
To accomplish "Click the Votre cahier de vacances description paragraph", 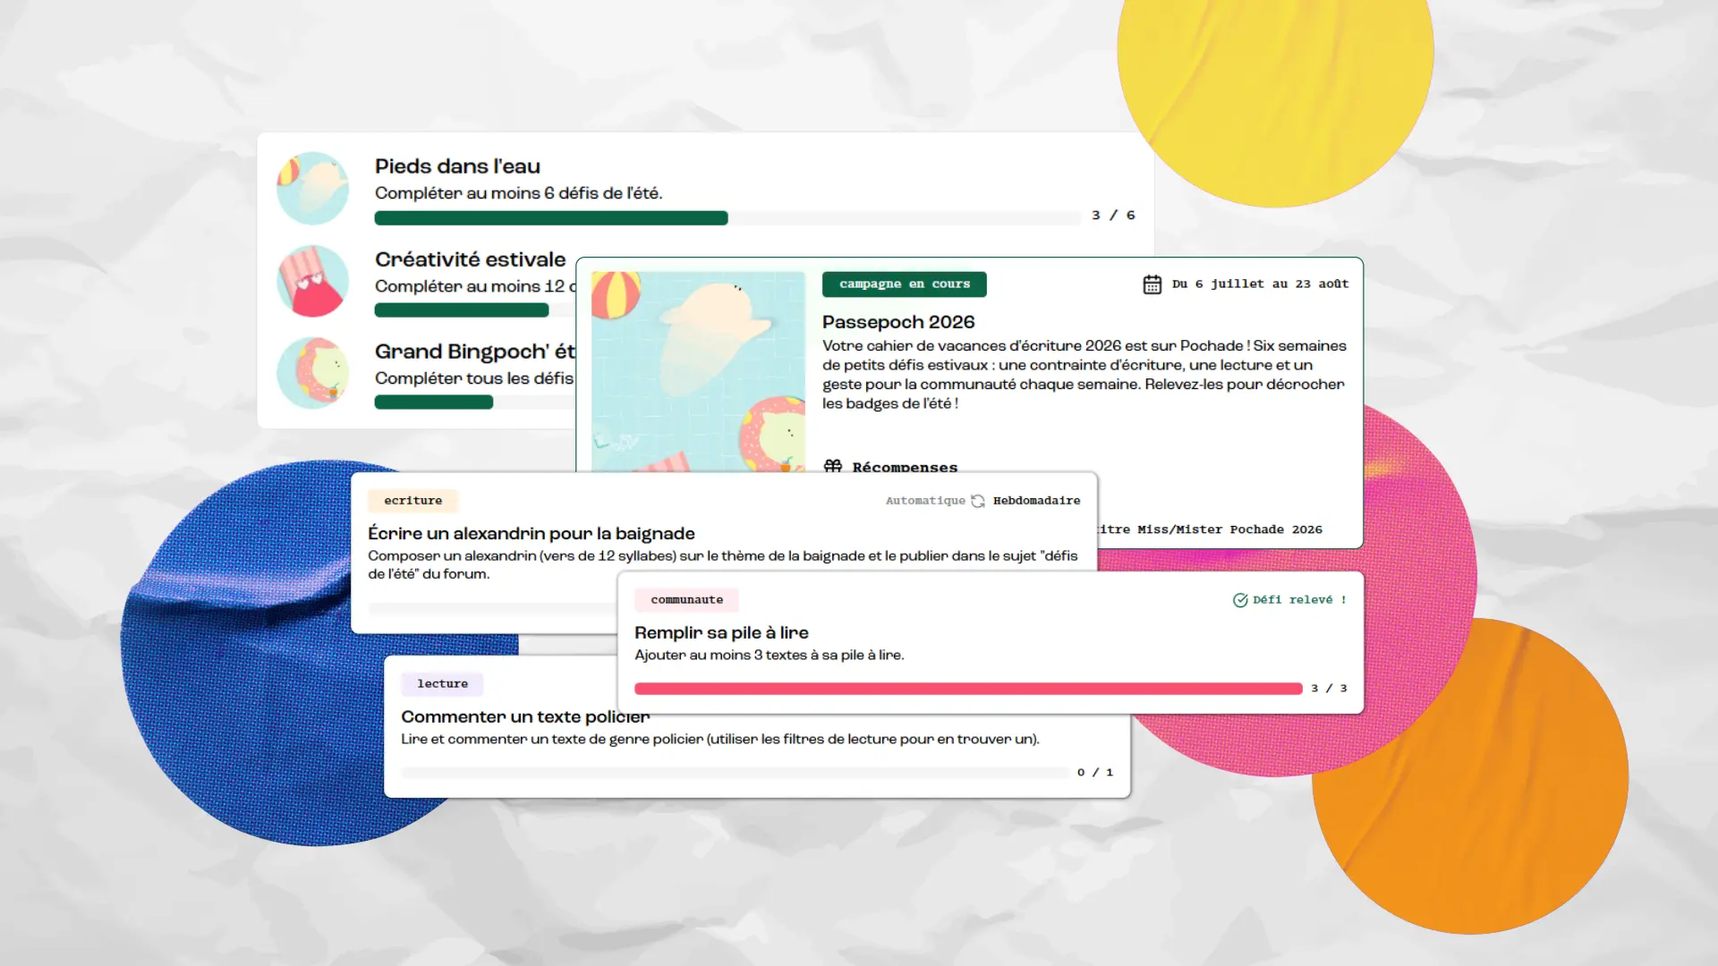I will point(1084,375).
